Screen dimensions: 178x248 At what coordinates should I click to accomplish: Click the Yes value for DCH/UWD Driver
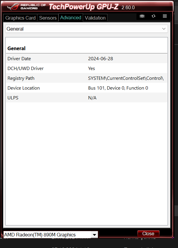[91, 69]
